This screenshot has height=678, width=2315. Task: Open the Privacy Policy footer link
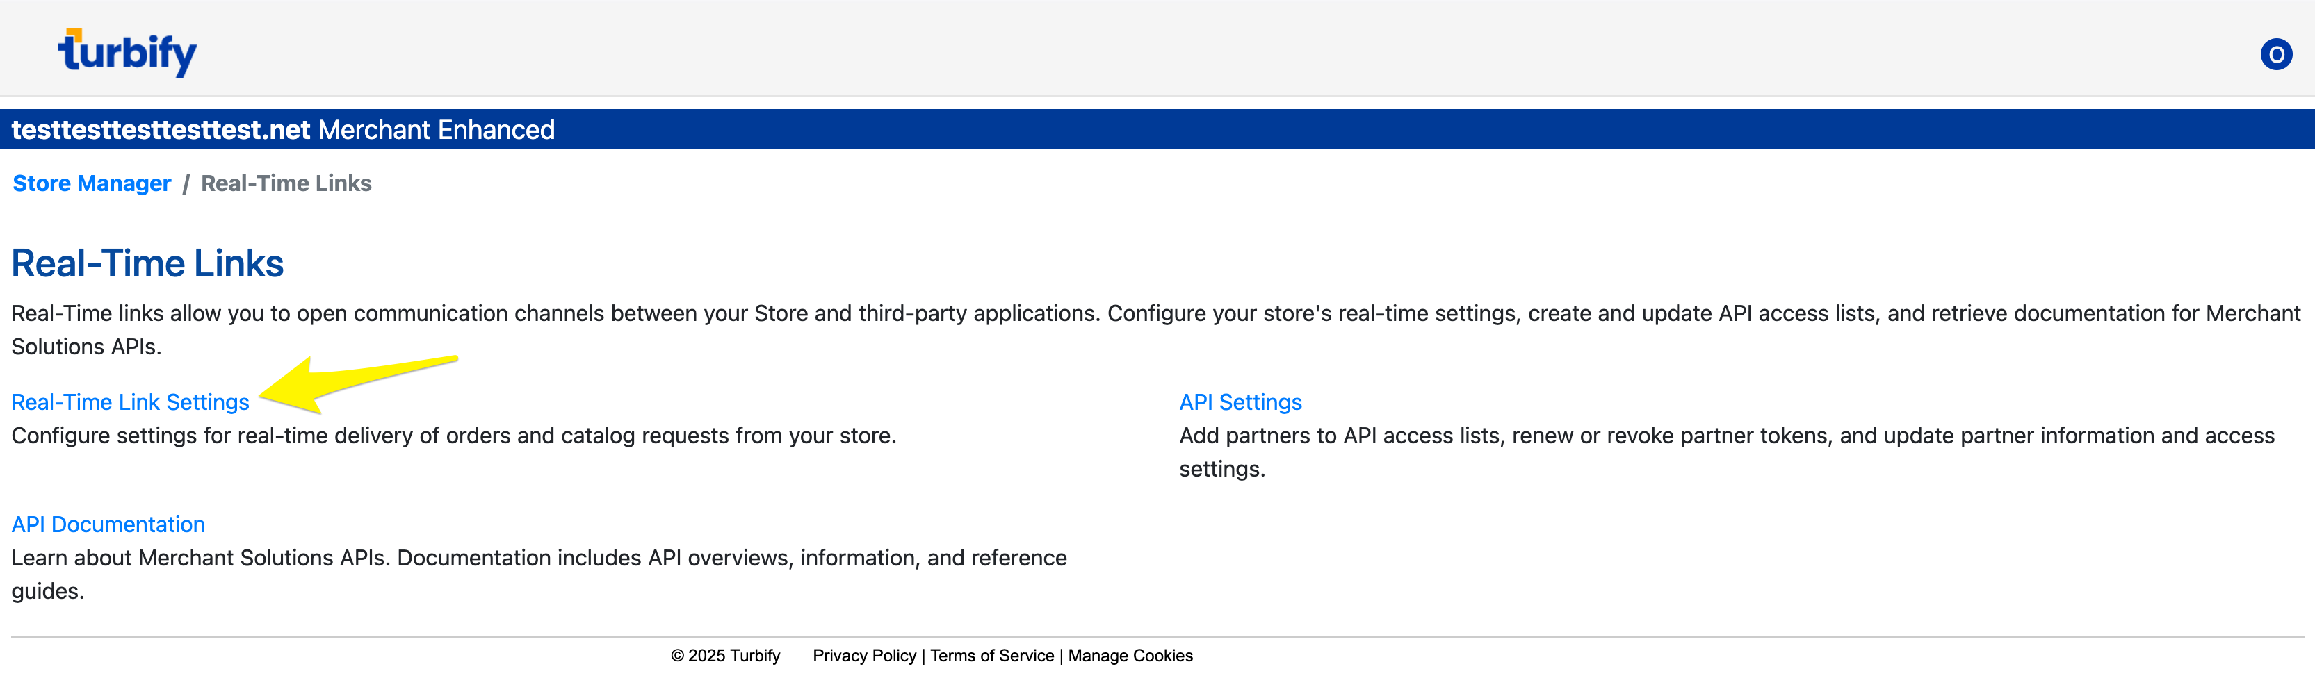coord(865,656)
